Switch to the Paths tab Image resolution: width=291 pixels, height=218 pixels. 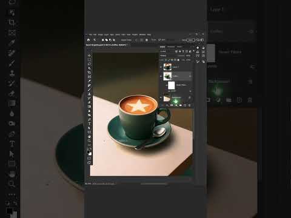(x=179, y=47)
